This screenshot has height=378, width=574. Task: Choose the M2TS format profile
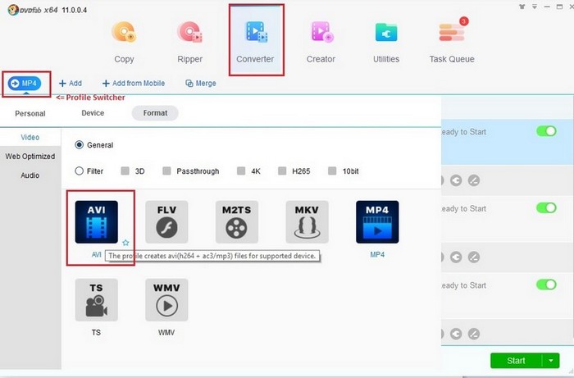(x=237, y=222)
